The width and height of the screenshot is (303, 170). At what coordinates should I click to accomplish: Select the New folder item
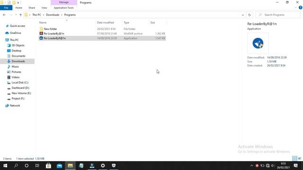pos(50,29)
